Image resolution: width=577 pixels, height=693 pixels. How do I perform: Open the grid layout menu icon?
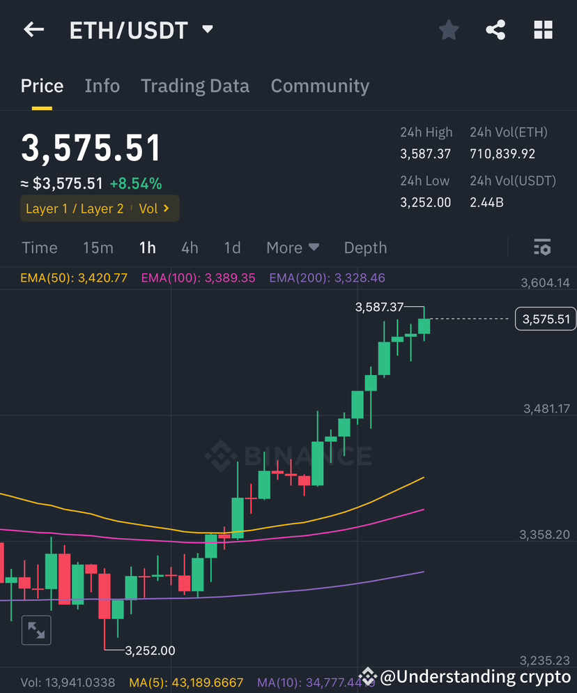click(543, 30)
